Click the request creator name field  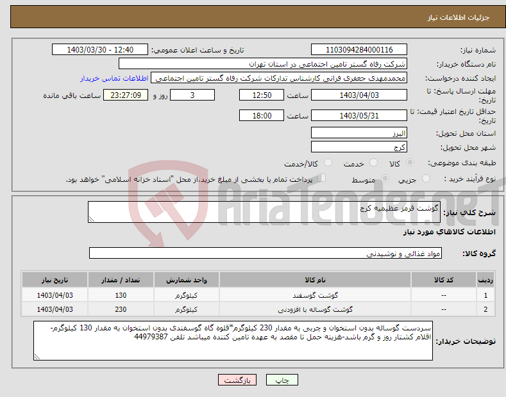coord(279,78)
